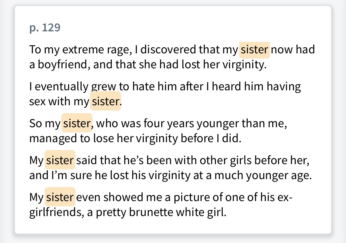This screenshot has width=346, height=243.
Task: Click highlighted "sister" followed by a period
Action: (x=105, y=101)
